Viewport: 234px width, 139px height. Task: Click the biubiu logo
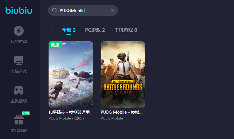pos(19,10)
